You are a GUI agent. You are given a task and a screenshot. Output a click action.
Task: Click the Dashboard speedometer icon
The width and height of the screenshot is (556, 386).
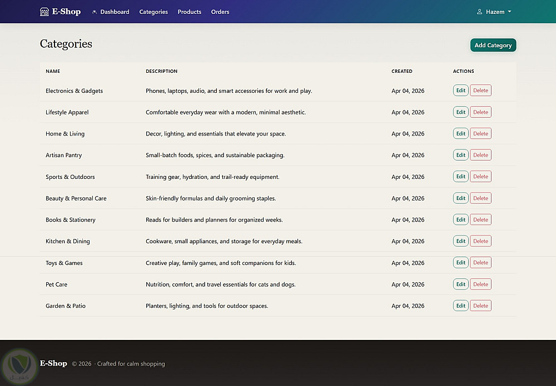click(x=95, y=12)
